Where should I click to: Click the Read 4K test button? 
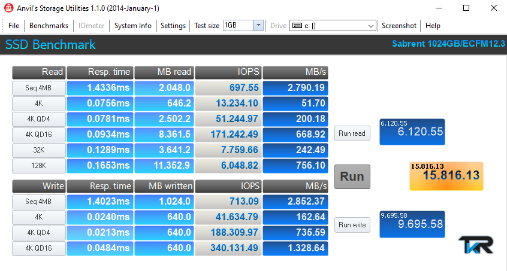pos(39,103)
